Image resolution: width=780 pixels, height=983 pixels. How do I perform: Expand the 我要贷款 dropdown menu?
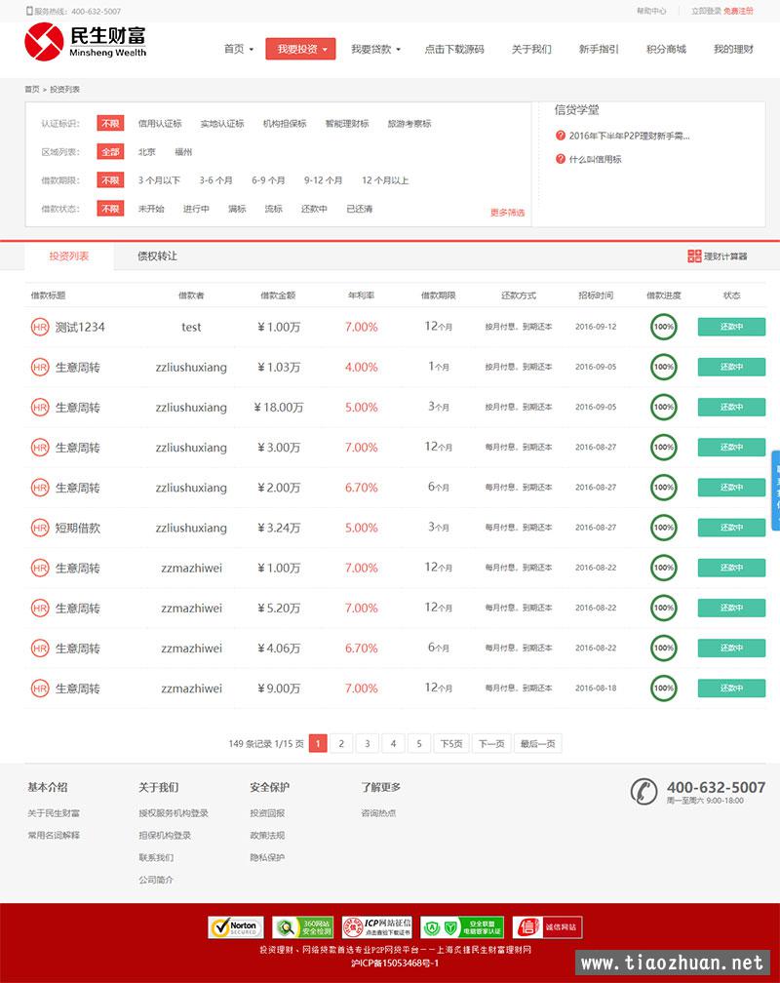click(x=375, y=49)
